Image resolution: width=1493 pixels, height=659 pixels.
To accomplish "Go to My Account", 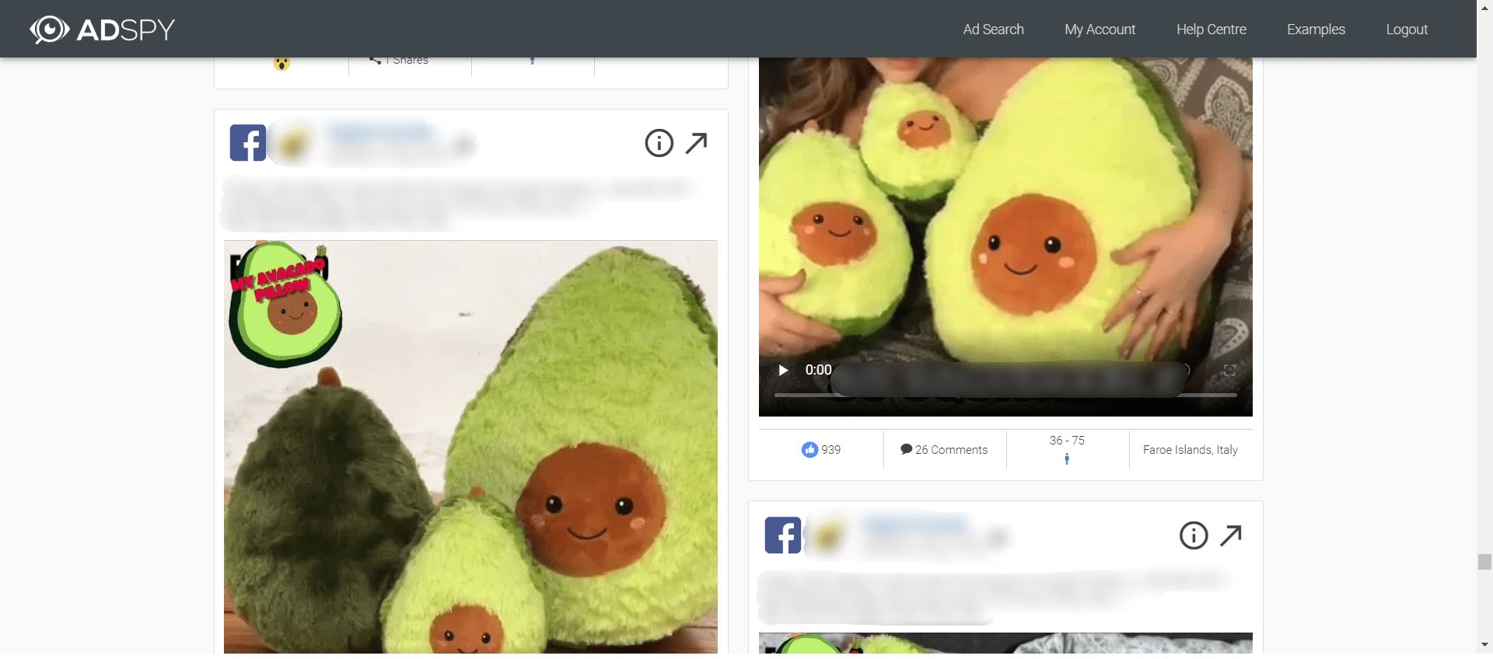I will [x=1100, y=30].
